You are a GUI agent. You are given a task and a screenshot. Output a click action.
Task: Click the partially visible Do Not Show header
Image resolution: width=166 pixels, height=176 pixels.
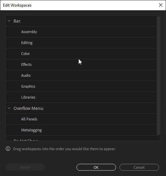coord(26,140)
